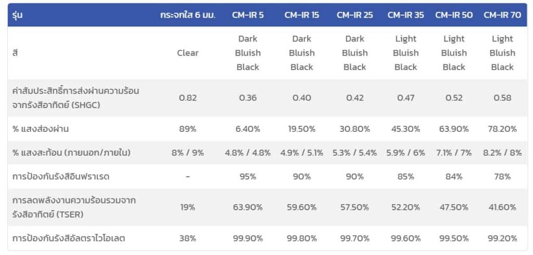
Task: Click the 8% / 9% reflectance cell
Action: pos(187,153)
